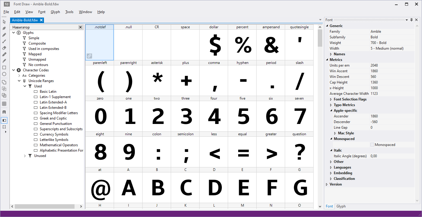This screenshot has width=422, height=217.
Task: Click the Glyphs circled G icon
Action: (x=19, y=33)
